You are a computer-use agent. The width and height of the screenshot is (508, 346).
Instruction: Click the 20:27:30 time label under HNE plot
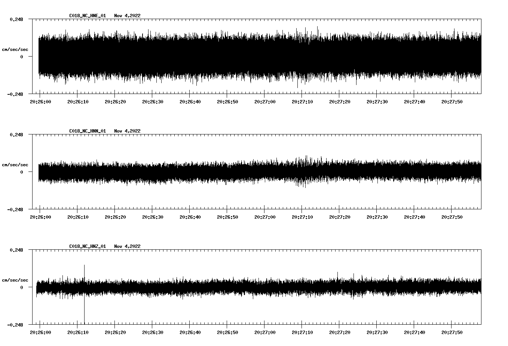(x=377, y=102)
